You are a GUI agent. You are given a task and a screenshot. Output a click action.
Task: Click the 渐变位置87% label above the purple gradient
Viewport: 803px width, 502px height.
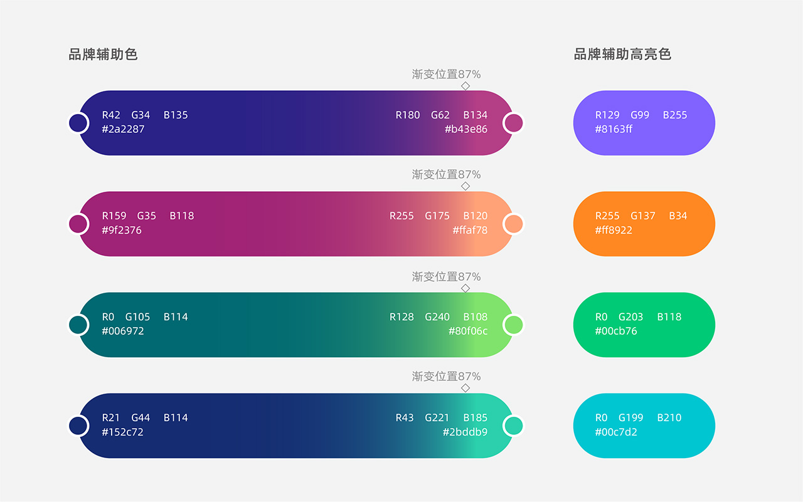pyautogui.click(x=446, y=74)
